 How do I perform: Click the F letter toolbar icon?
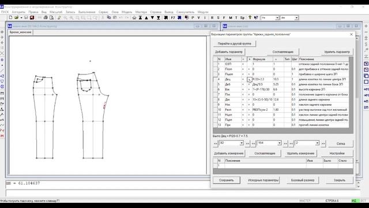224,18
